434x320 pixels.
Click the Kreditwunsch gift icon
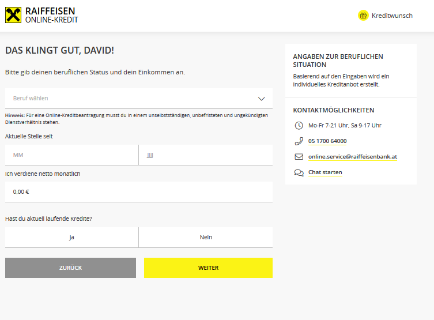(363, 16)
